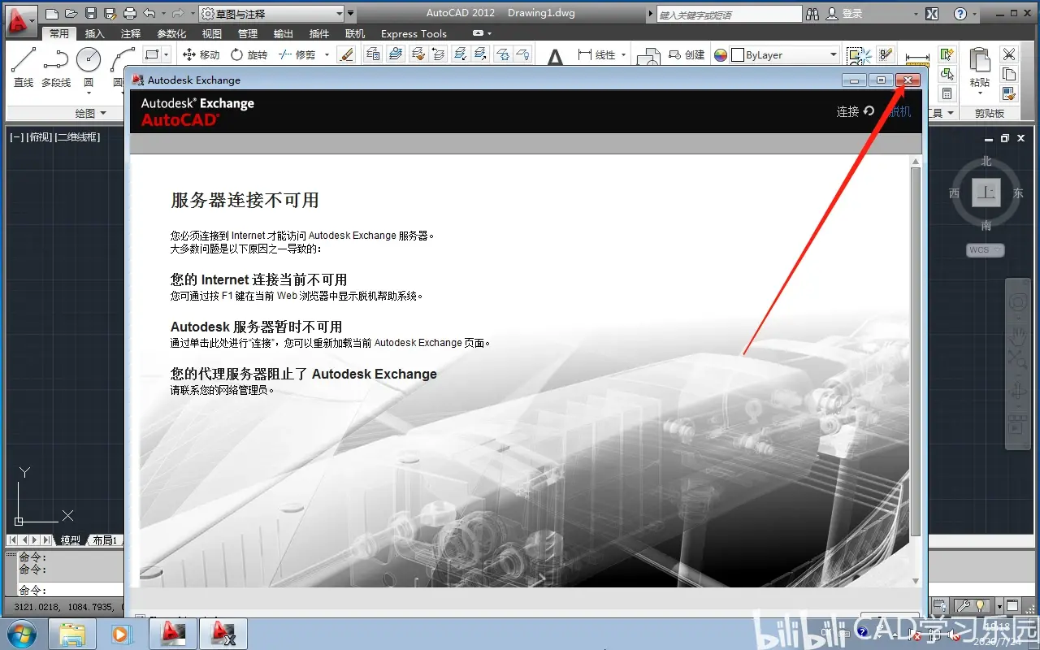Expand the rectangle tool dropdown arrow
The height and width of the screenshot is (650, 1040).
[x=167, y=54]
